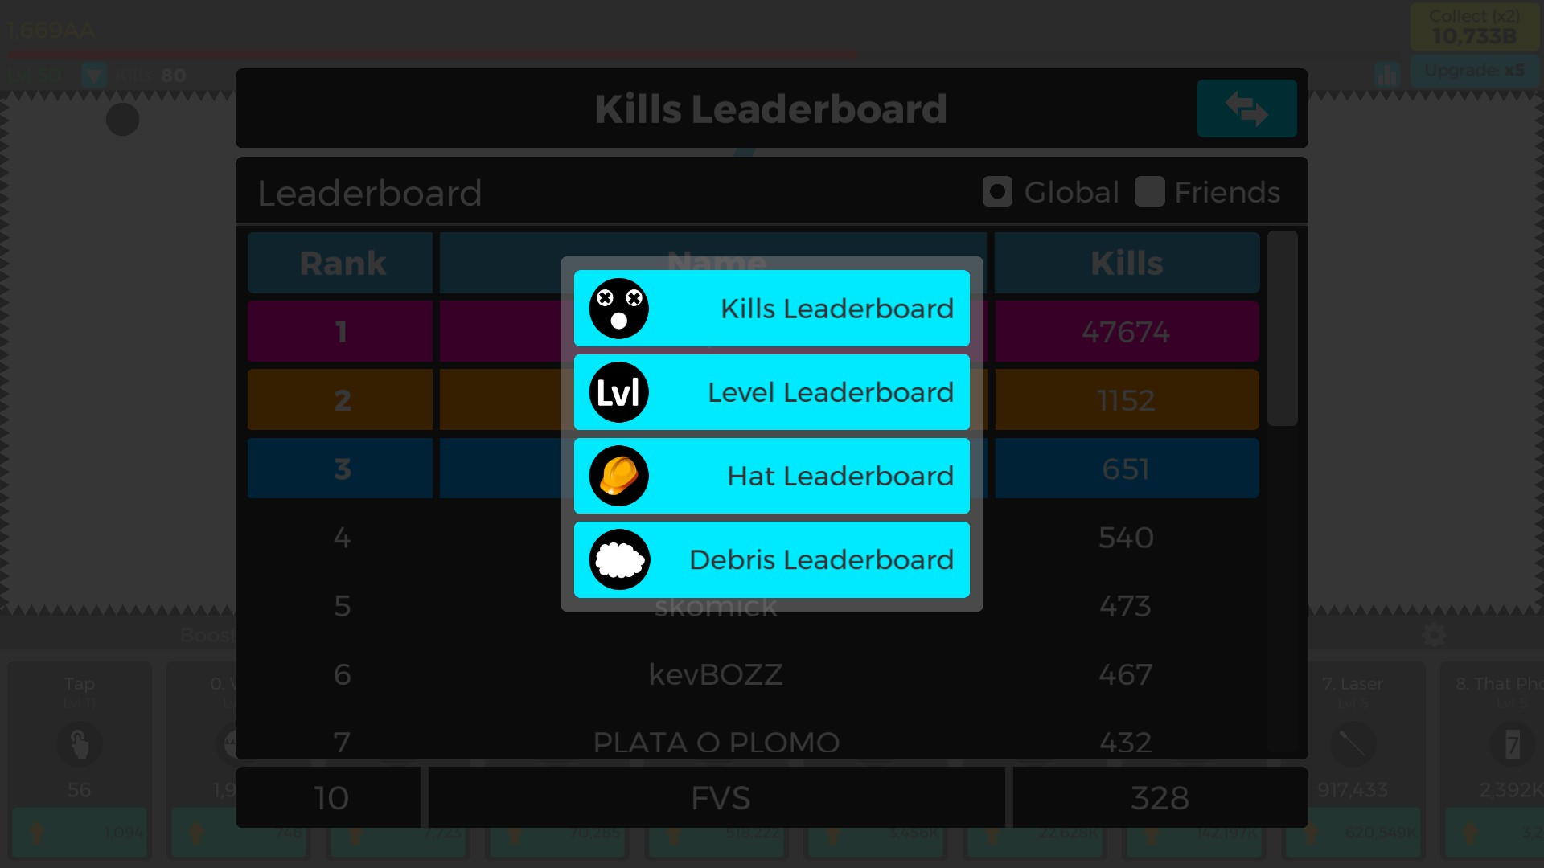This screenshot has width=1544, height=868.
Task: Open the Level Leaderboard menu option
Action: coord(771,392)
